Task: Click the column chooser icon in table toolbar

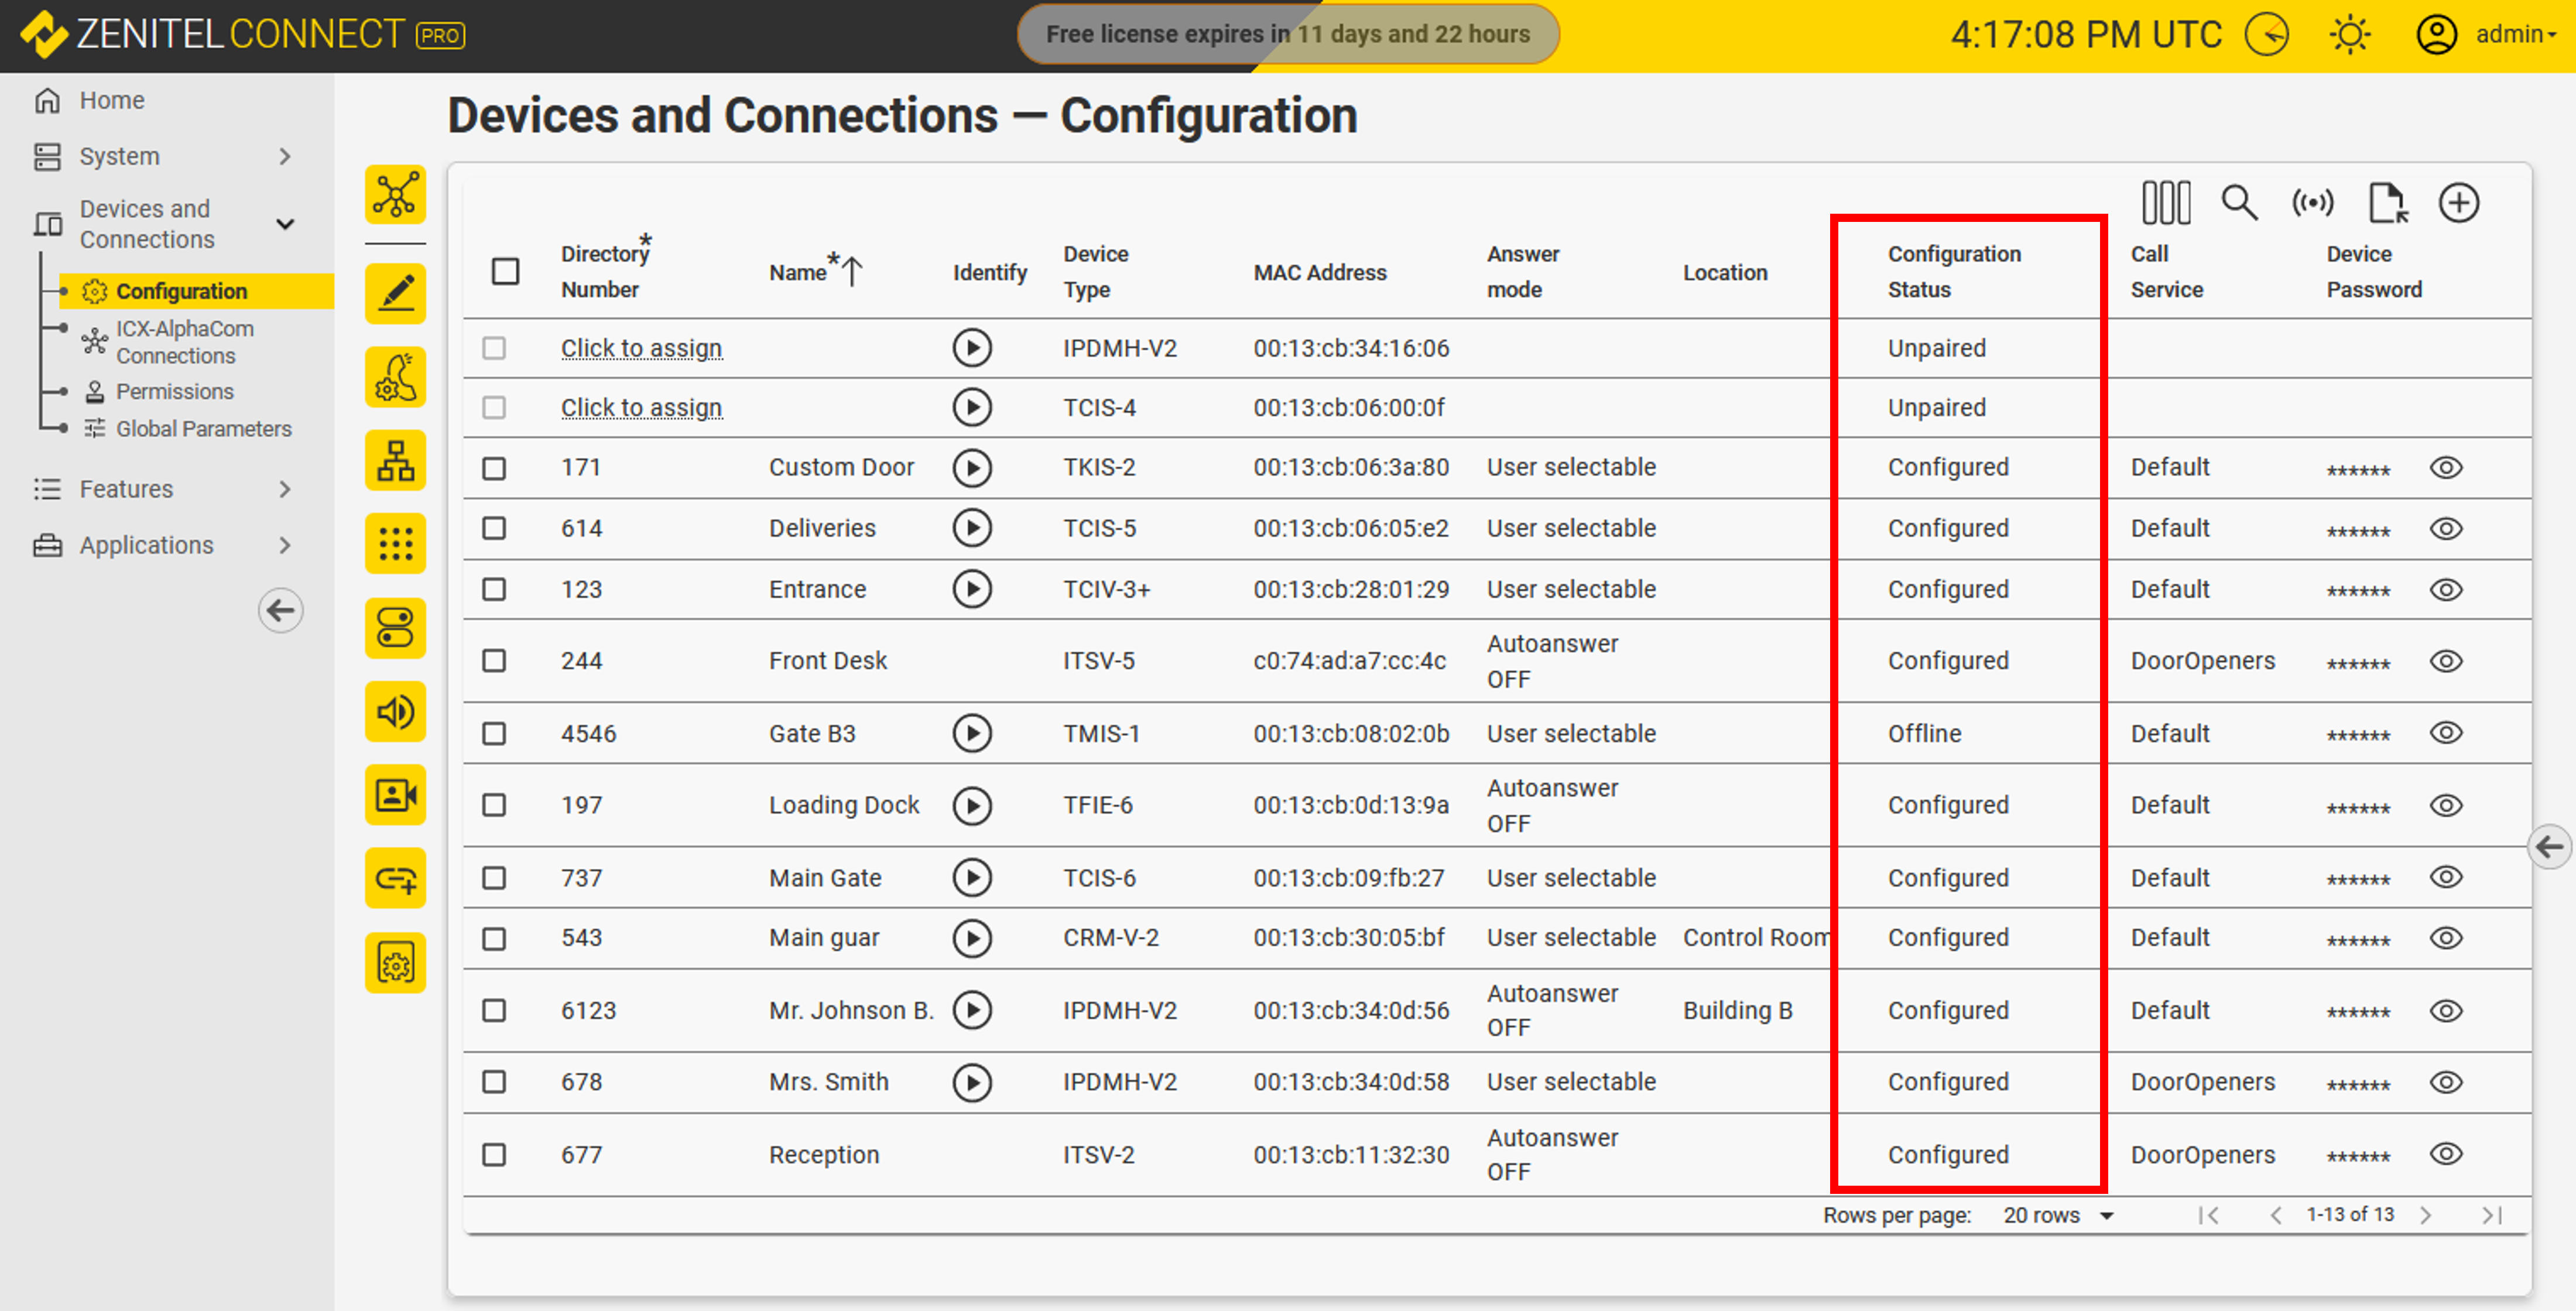Action: (x=2165, y=203)
